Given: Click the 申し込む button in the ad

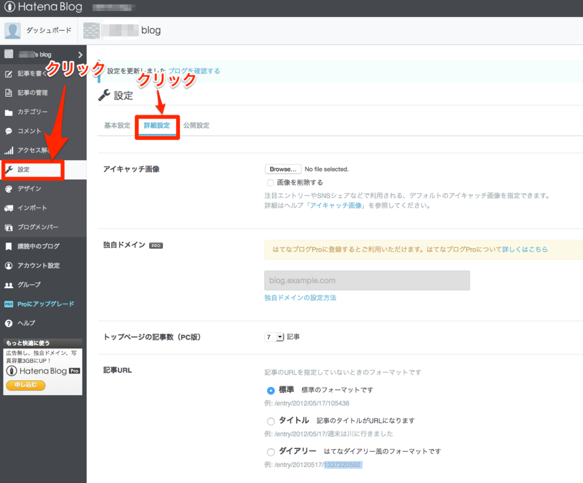Looking at the screenshot, I should [x=26, y=385].
